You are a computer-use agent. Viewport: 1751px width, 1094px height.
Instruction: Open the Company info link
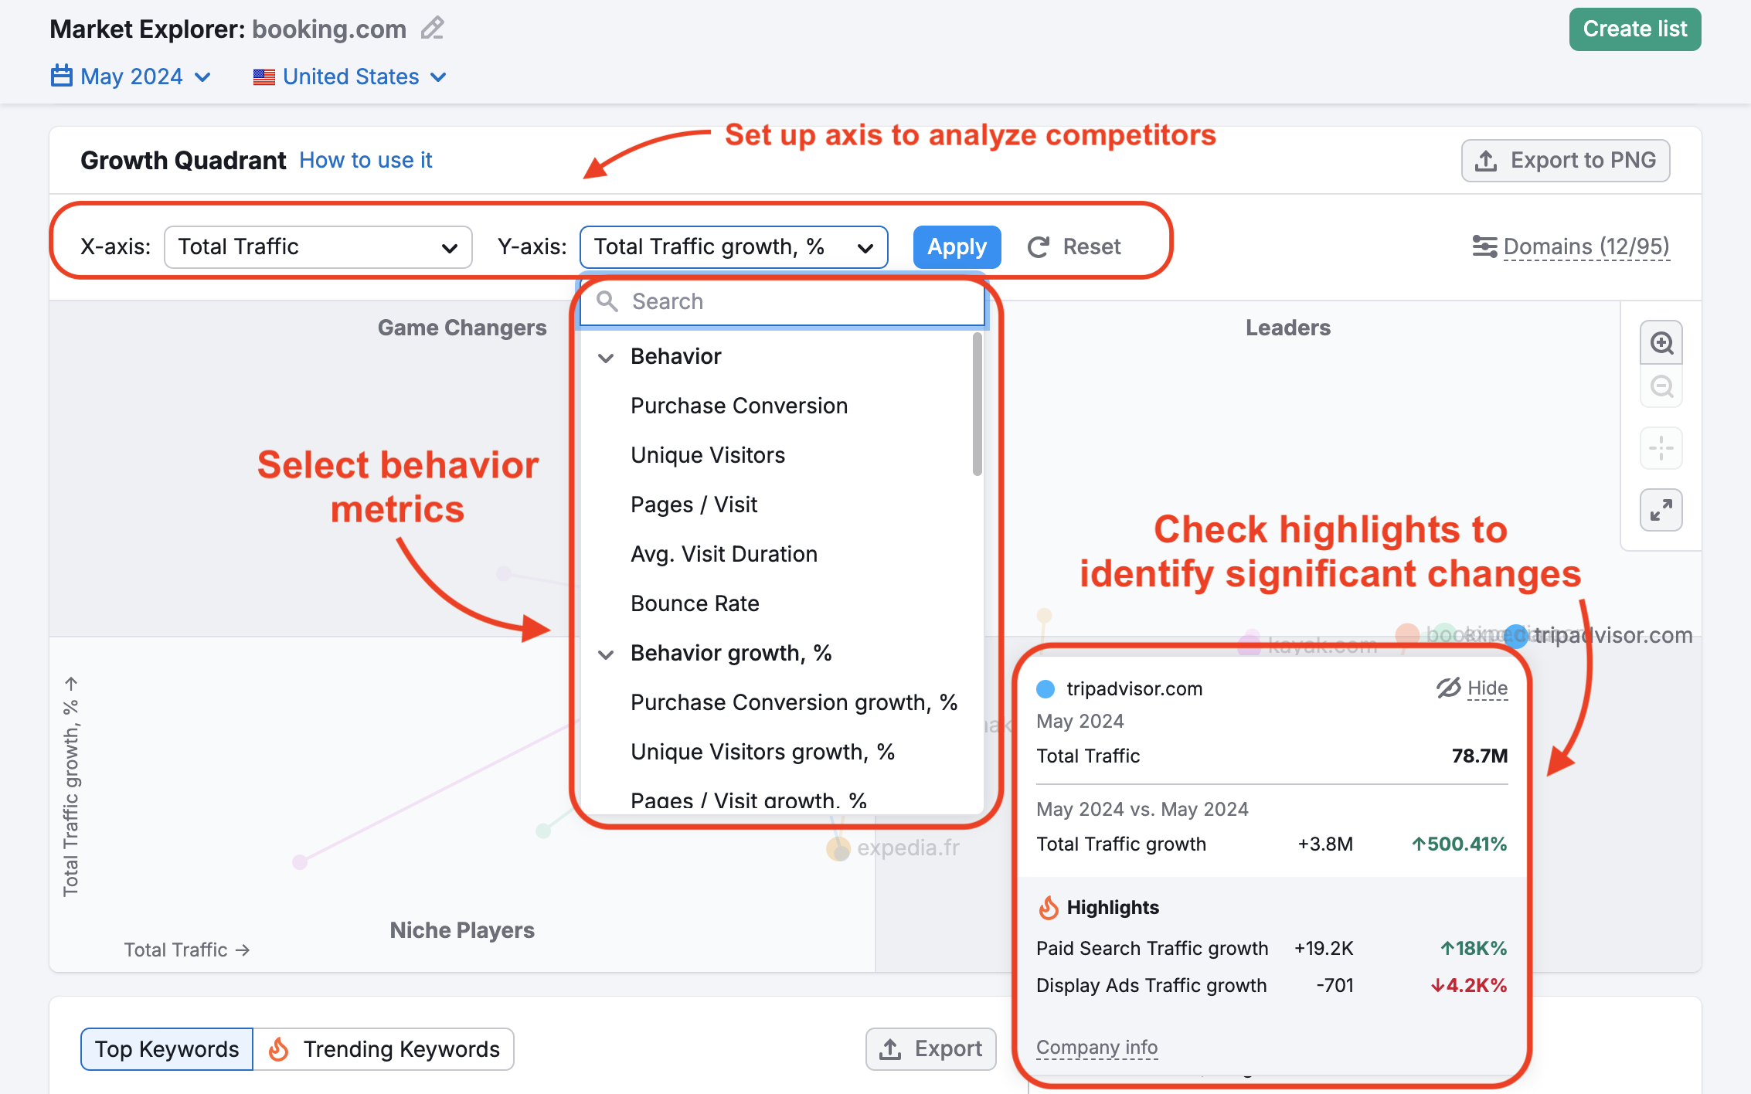1096,1047
